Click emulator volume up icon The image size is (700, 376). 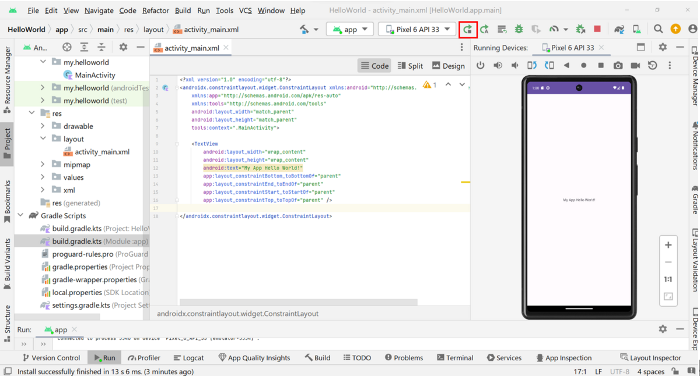click(x=498, y=66)
